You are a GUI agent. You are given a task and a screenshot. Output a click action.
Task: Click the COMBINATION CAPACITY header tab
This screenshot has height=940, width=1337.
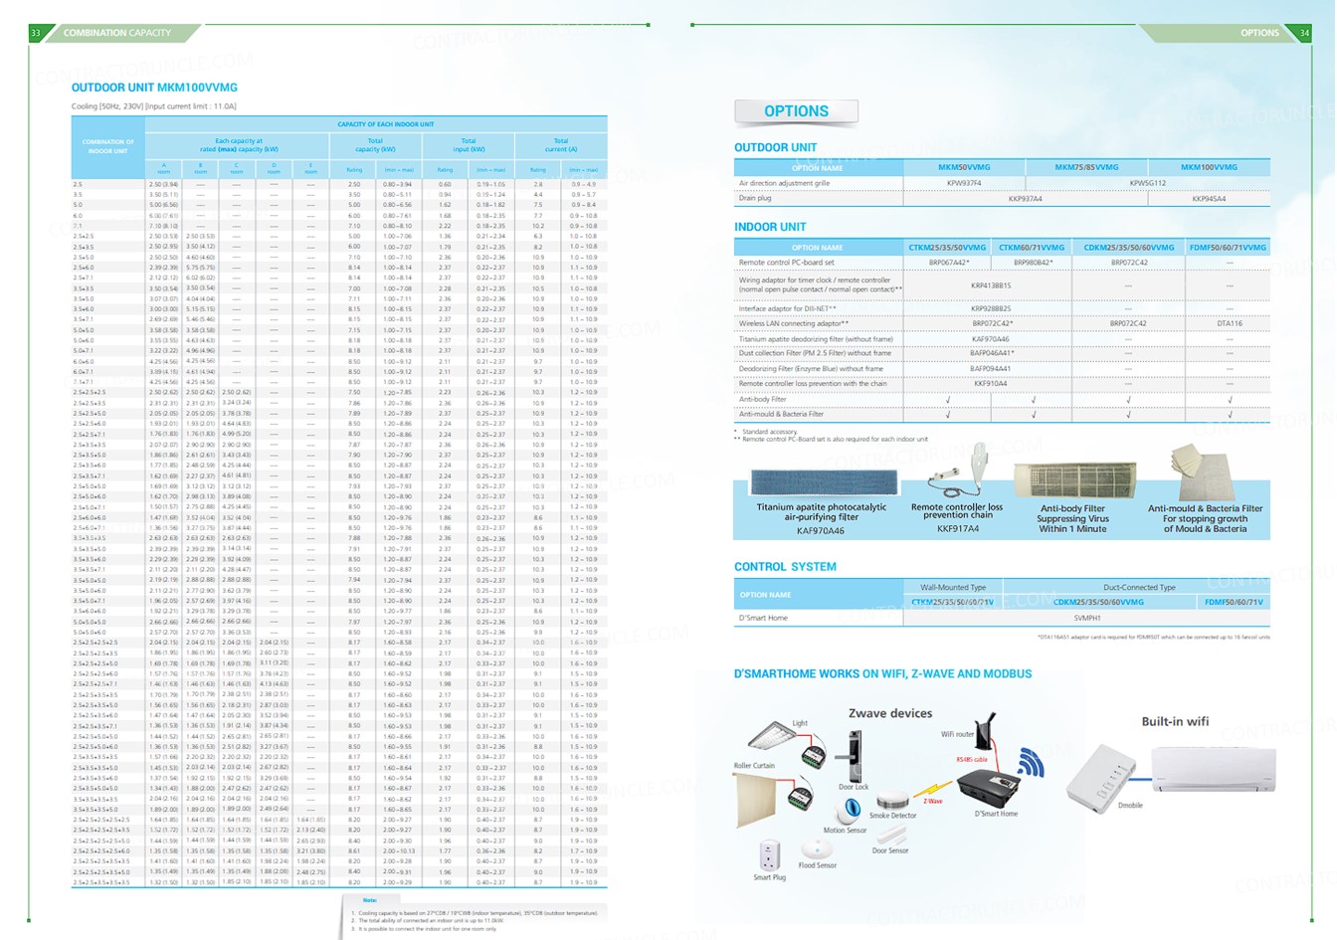(x=117, y=33)
